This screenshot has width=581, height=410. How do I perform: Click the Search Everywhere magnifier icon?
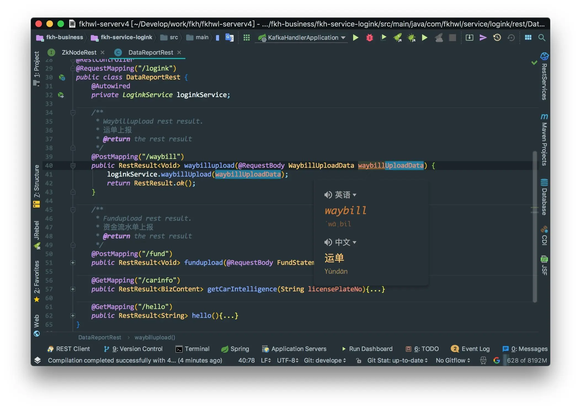(x=542, y=38)
